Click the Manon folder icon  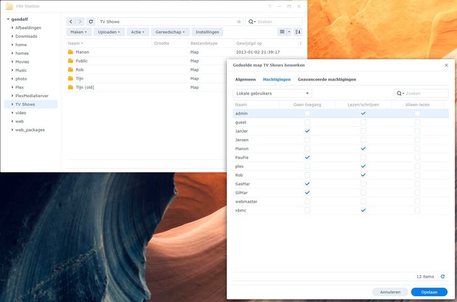click(x=70, y=52)
